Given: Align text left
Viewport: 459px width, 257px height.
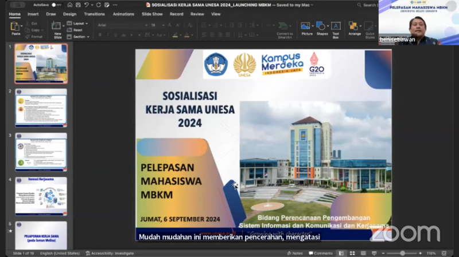Looking at the screenshot, I should (204, 35).
